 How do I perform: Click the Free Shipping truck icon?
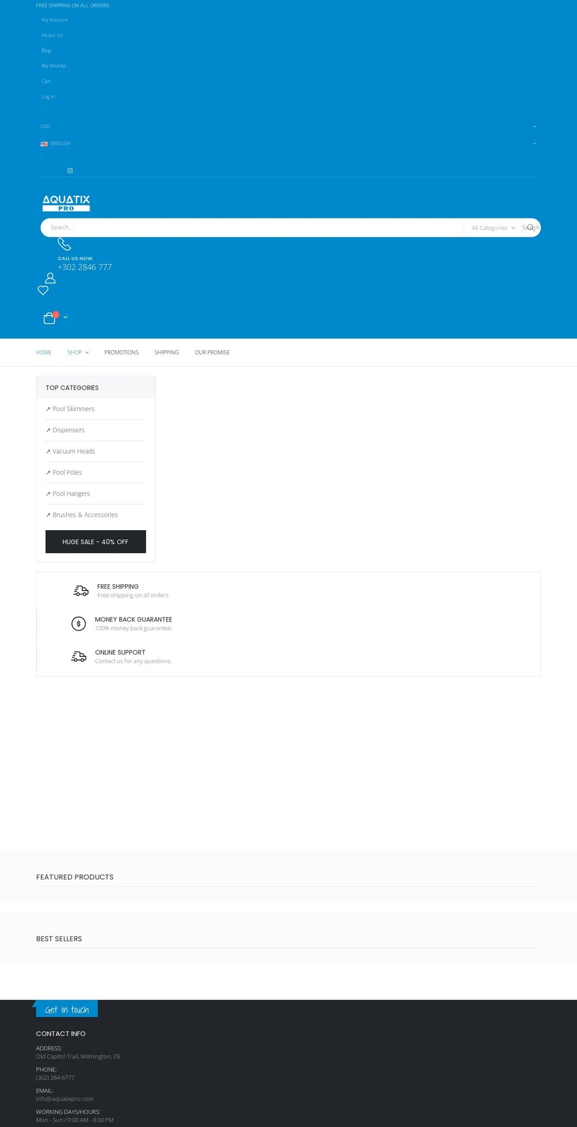click(x=81, y=591)
